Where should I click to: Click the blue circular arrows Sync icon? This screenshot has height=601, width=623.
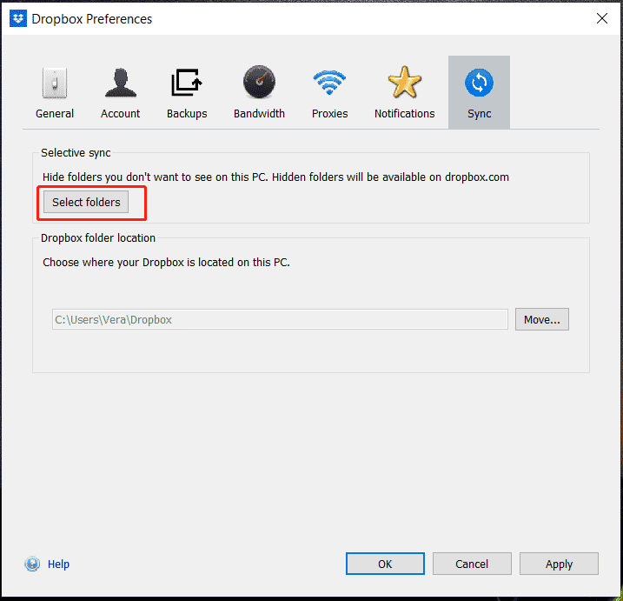tap(479, 83)
